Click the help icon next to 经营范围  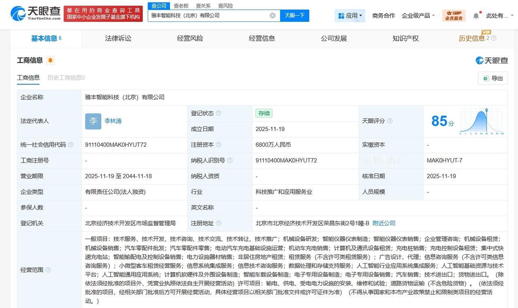click(49, 270)
